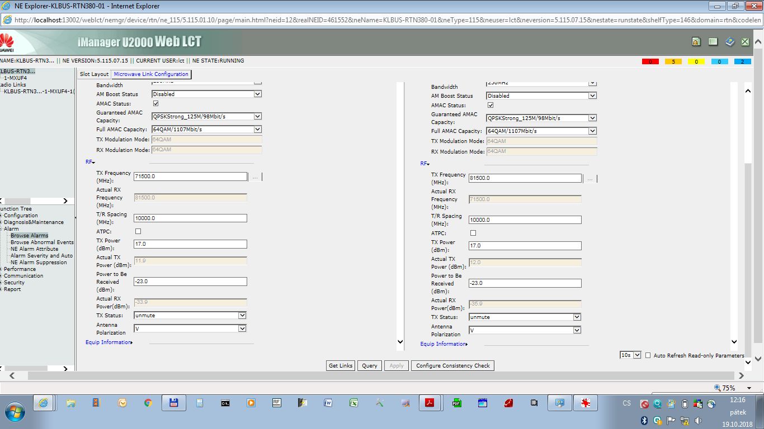764x429 pixels.
Task: Expand Equip Information in right pane
Action: coord(444,344)
